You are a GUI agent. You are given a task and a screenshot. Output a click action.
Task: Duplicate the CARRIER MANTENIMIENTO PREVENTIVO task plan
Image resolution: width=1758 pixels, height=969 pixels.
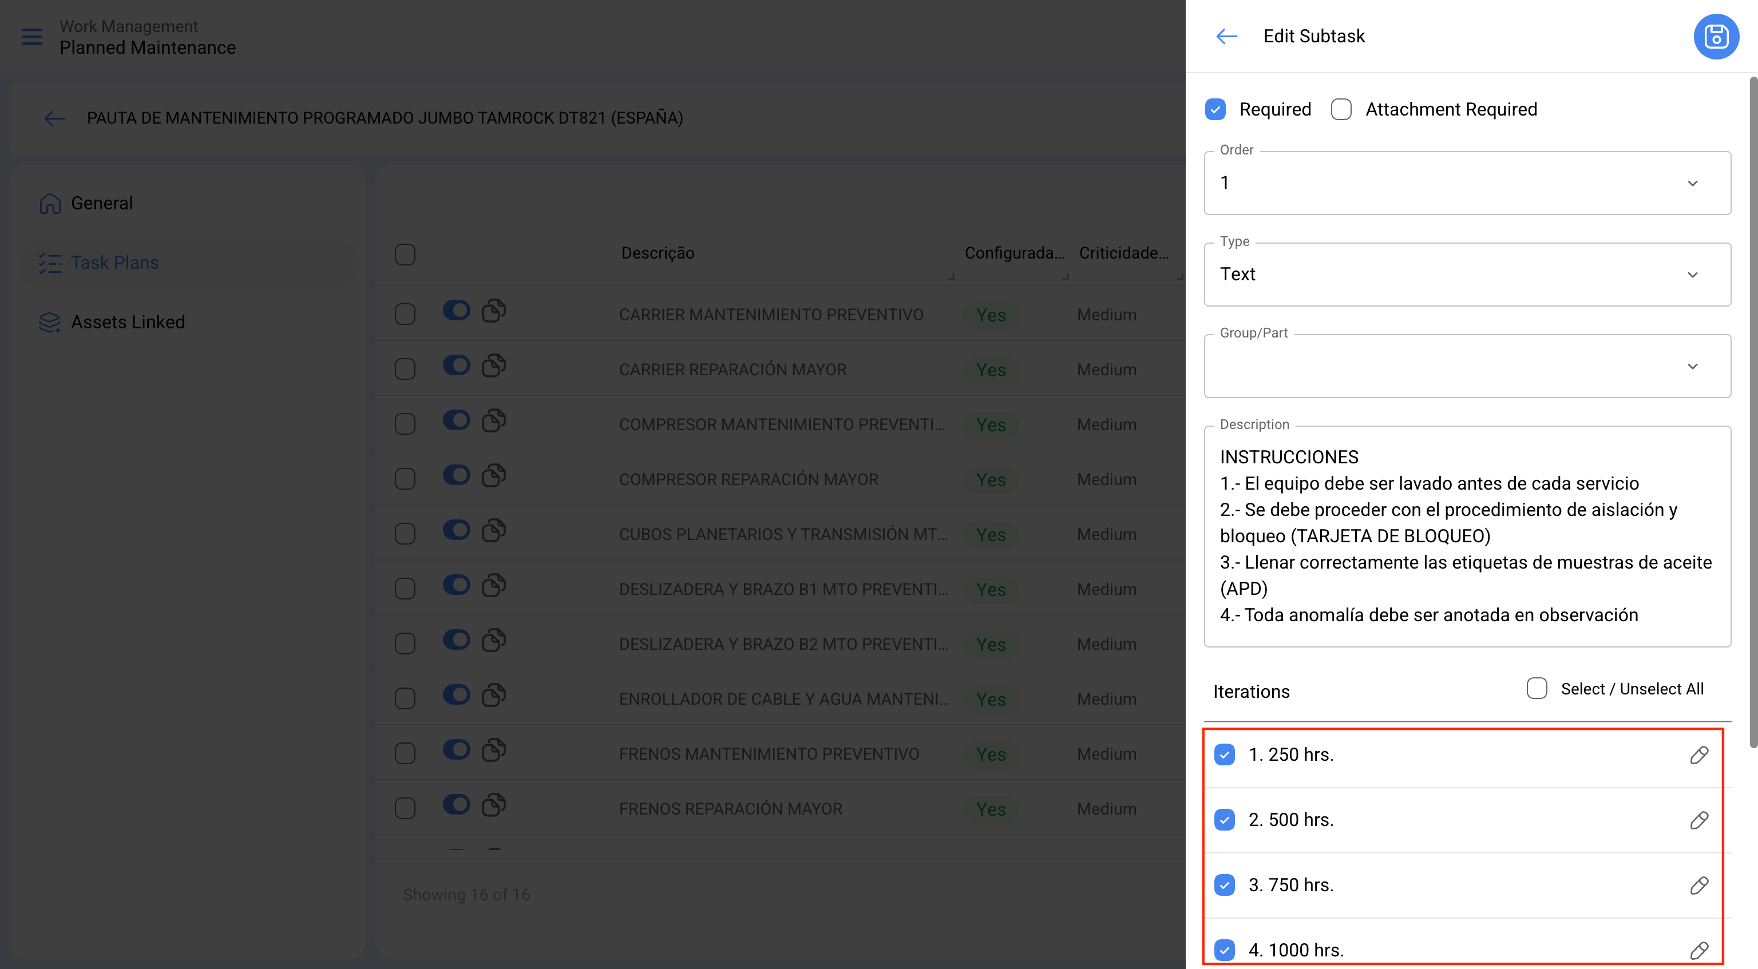(493, 311)
